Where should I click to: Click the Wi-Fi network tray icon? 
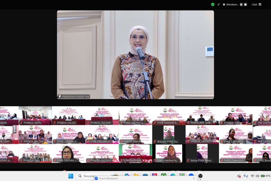coord(252,176)
